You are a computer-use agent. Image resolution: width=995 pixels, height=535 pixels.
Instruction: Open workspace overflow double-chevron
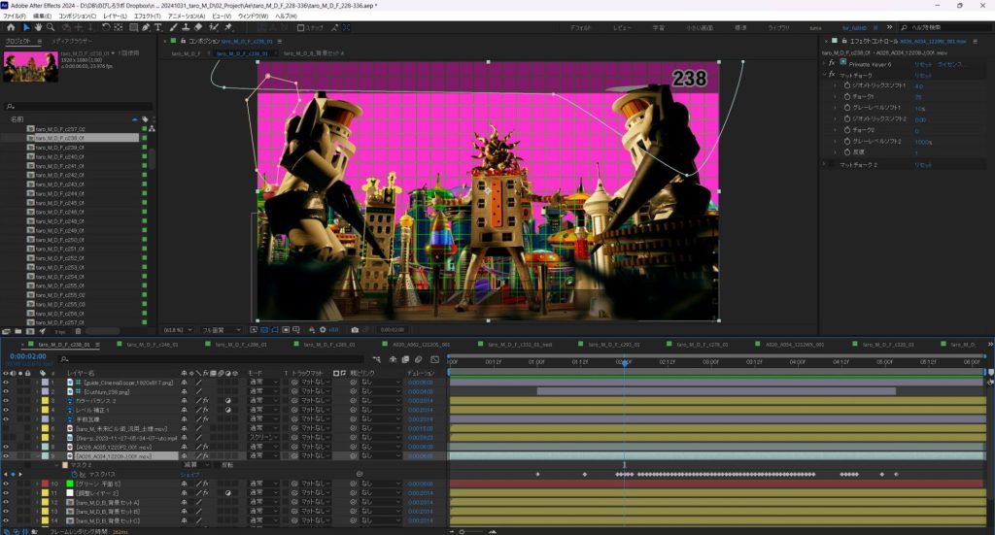point(889,27)
